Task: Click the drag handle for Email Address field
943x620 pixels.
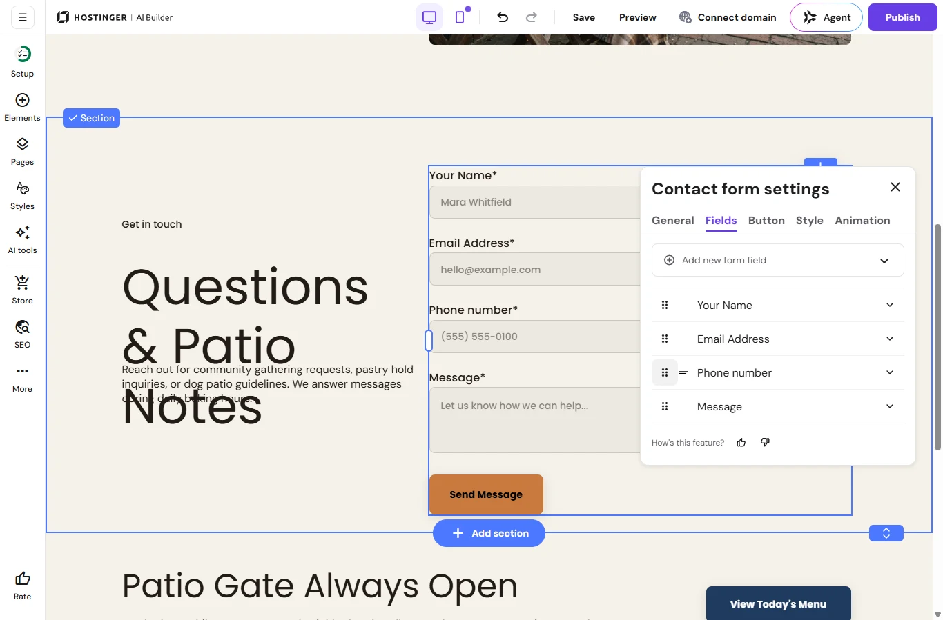Action: click(x=665, y=339)
